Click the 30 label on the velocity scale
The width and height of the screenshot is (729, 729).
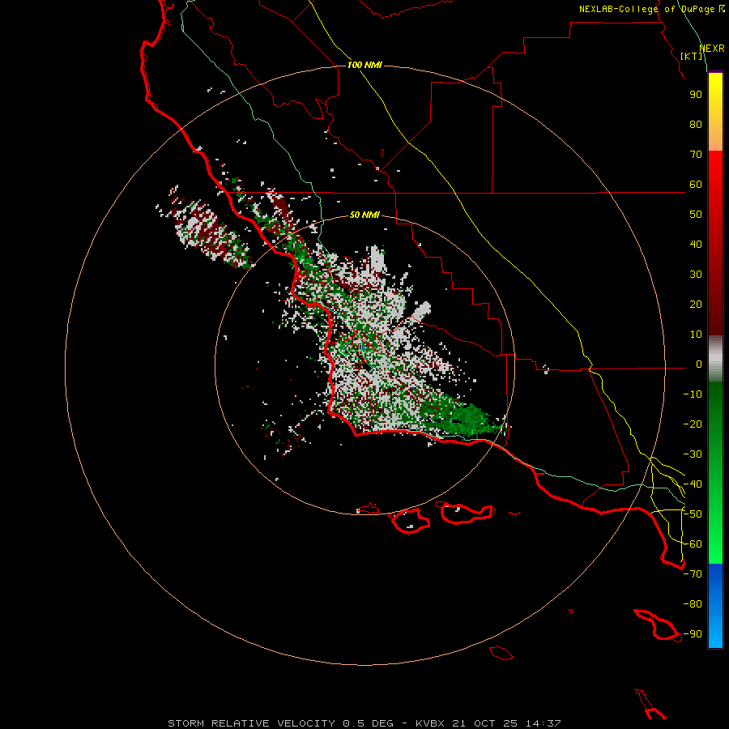pyautogui.click(x=696, y=275)
